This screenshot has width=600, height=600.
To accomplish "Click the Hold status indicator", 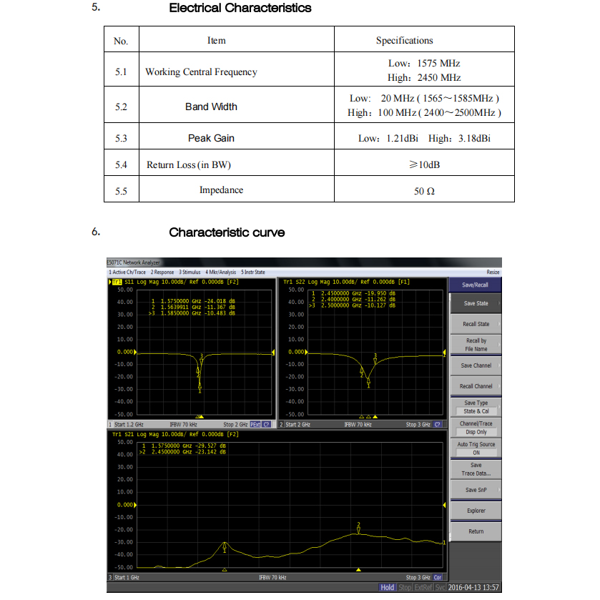I will (387, 587).
